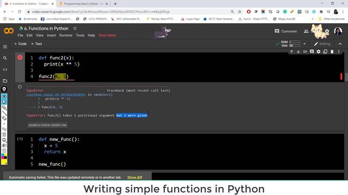This screenshot has height=195, width=348.
Task: Reload the page
Action: pyautogui.click(x=20, y=12)
